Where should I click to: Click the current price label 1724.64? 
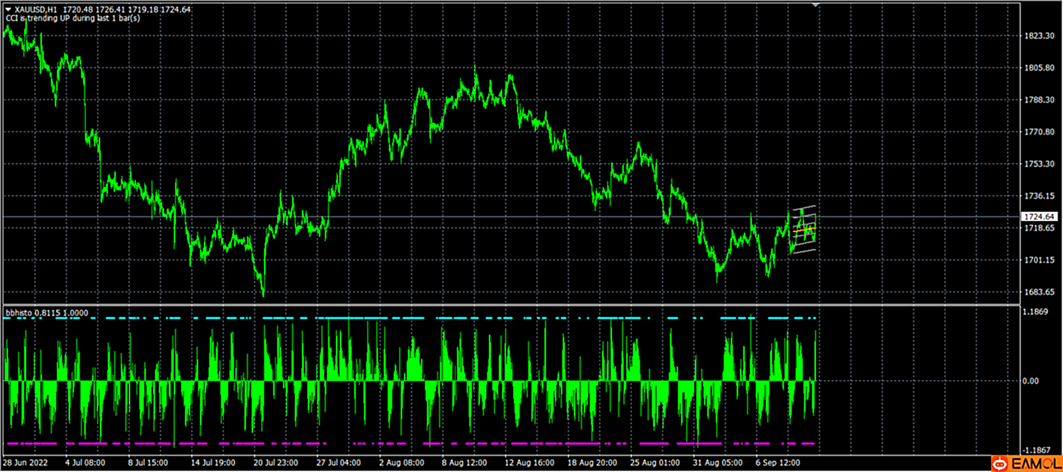[x=1039, y=216]
